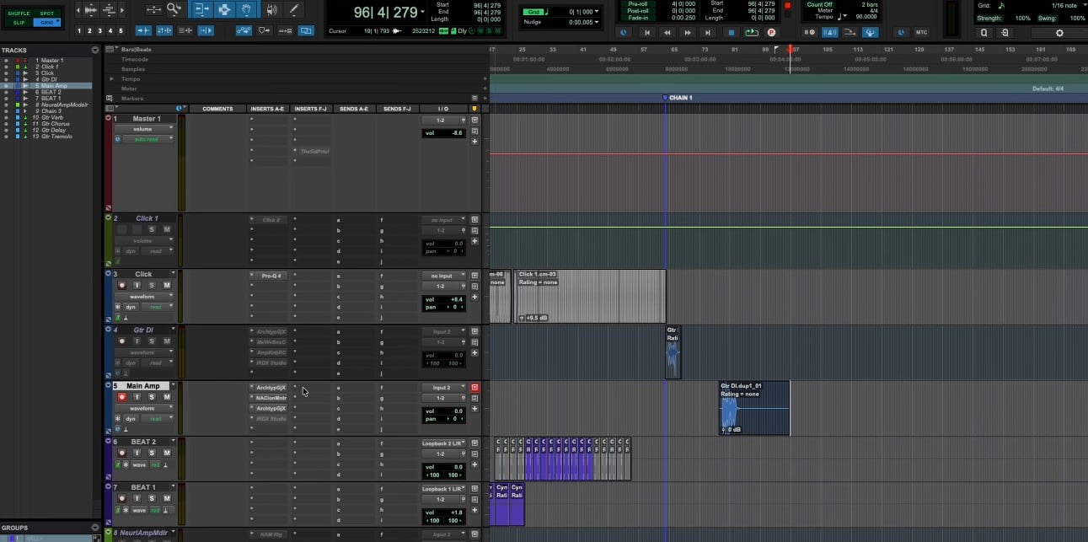Click the Return to Zero transport button
This screenshot has height=542, width=1088.
646,32
